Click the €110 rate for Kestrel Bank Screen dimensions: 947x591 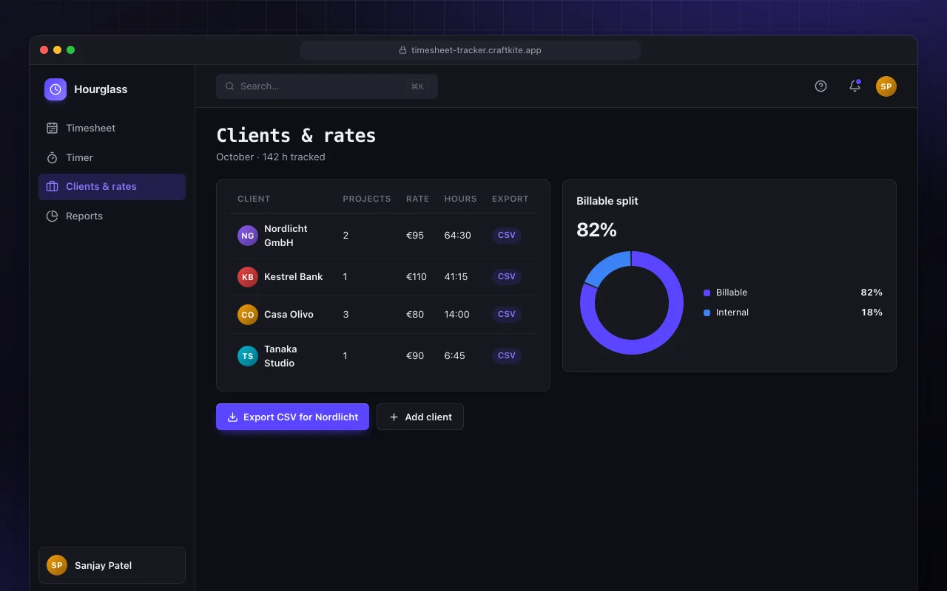click(417, 277)
